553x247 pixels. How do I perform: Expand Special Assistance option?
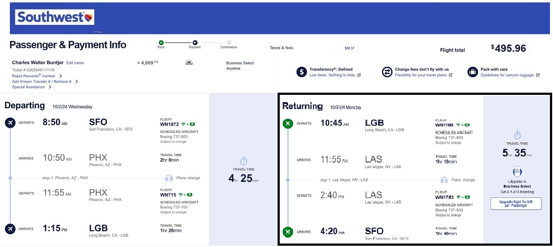pos(50,87)
